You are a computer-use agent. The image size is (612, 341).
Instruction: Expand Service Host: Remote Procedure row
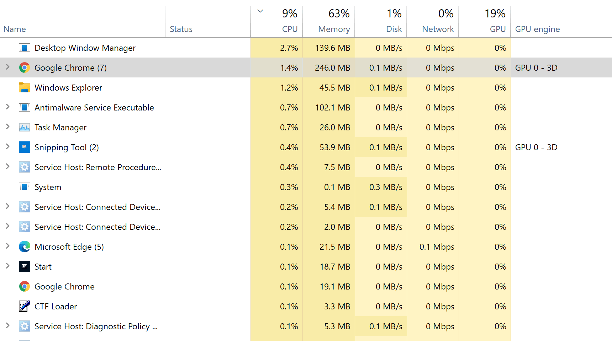(7, 166)
